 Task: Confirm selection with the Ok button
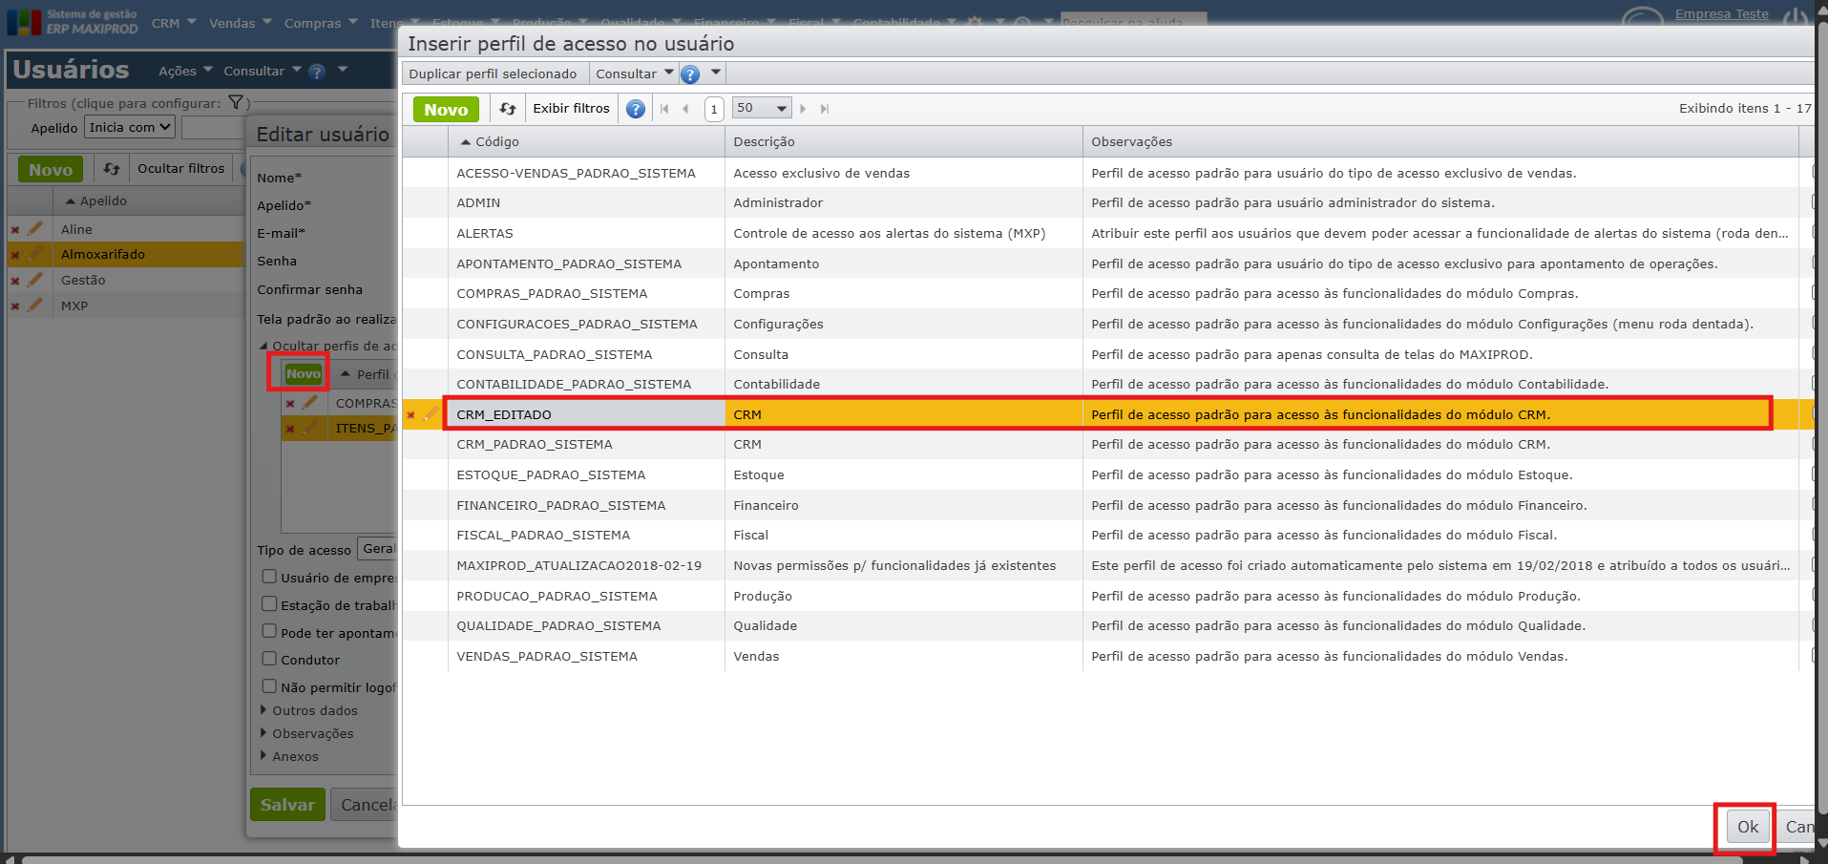coord(1747,827)
